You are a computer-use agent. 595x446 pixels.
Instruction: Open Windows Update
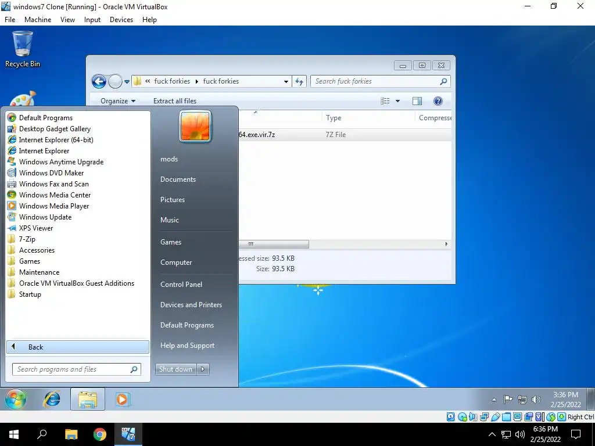point(40,217)
